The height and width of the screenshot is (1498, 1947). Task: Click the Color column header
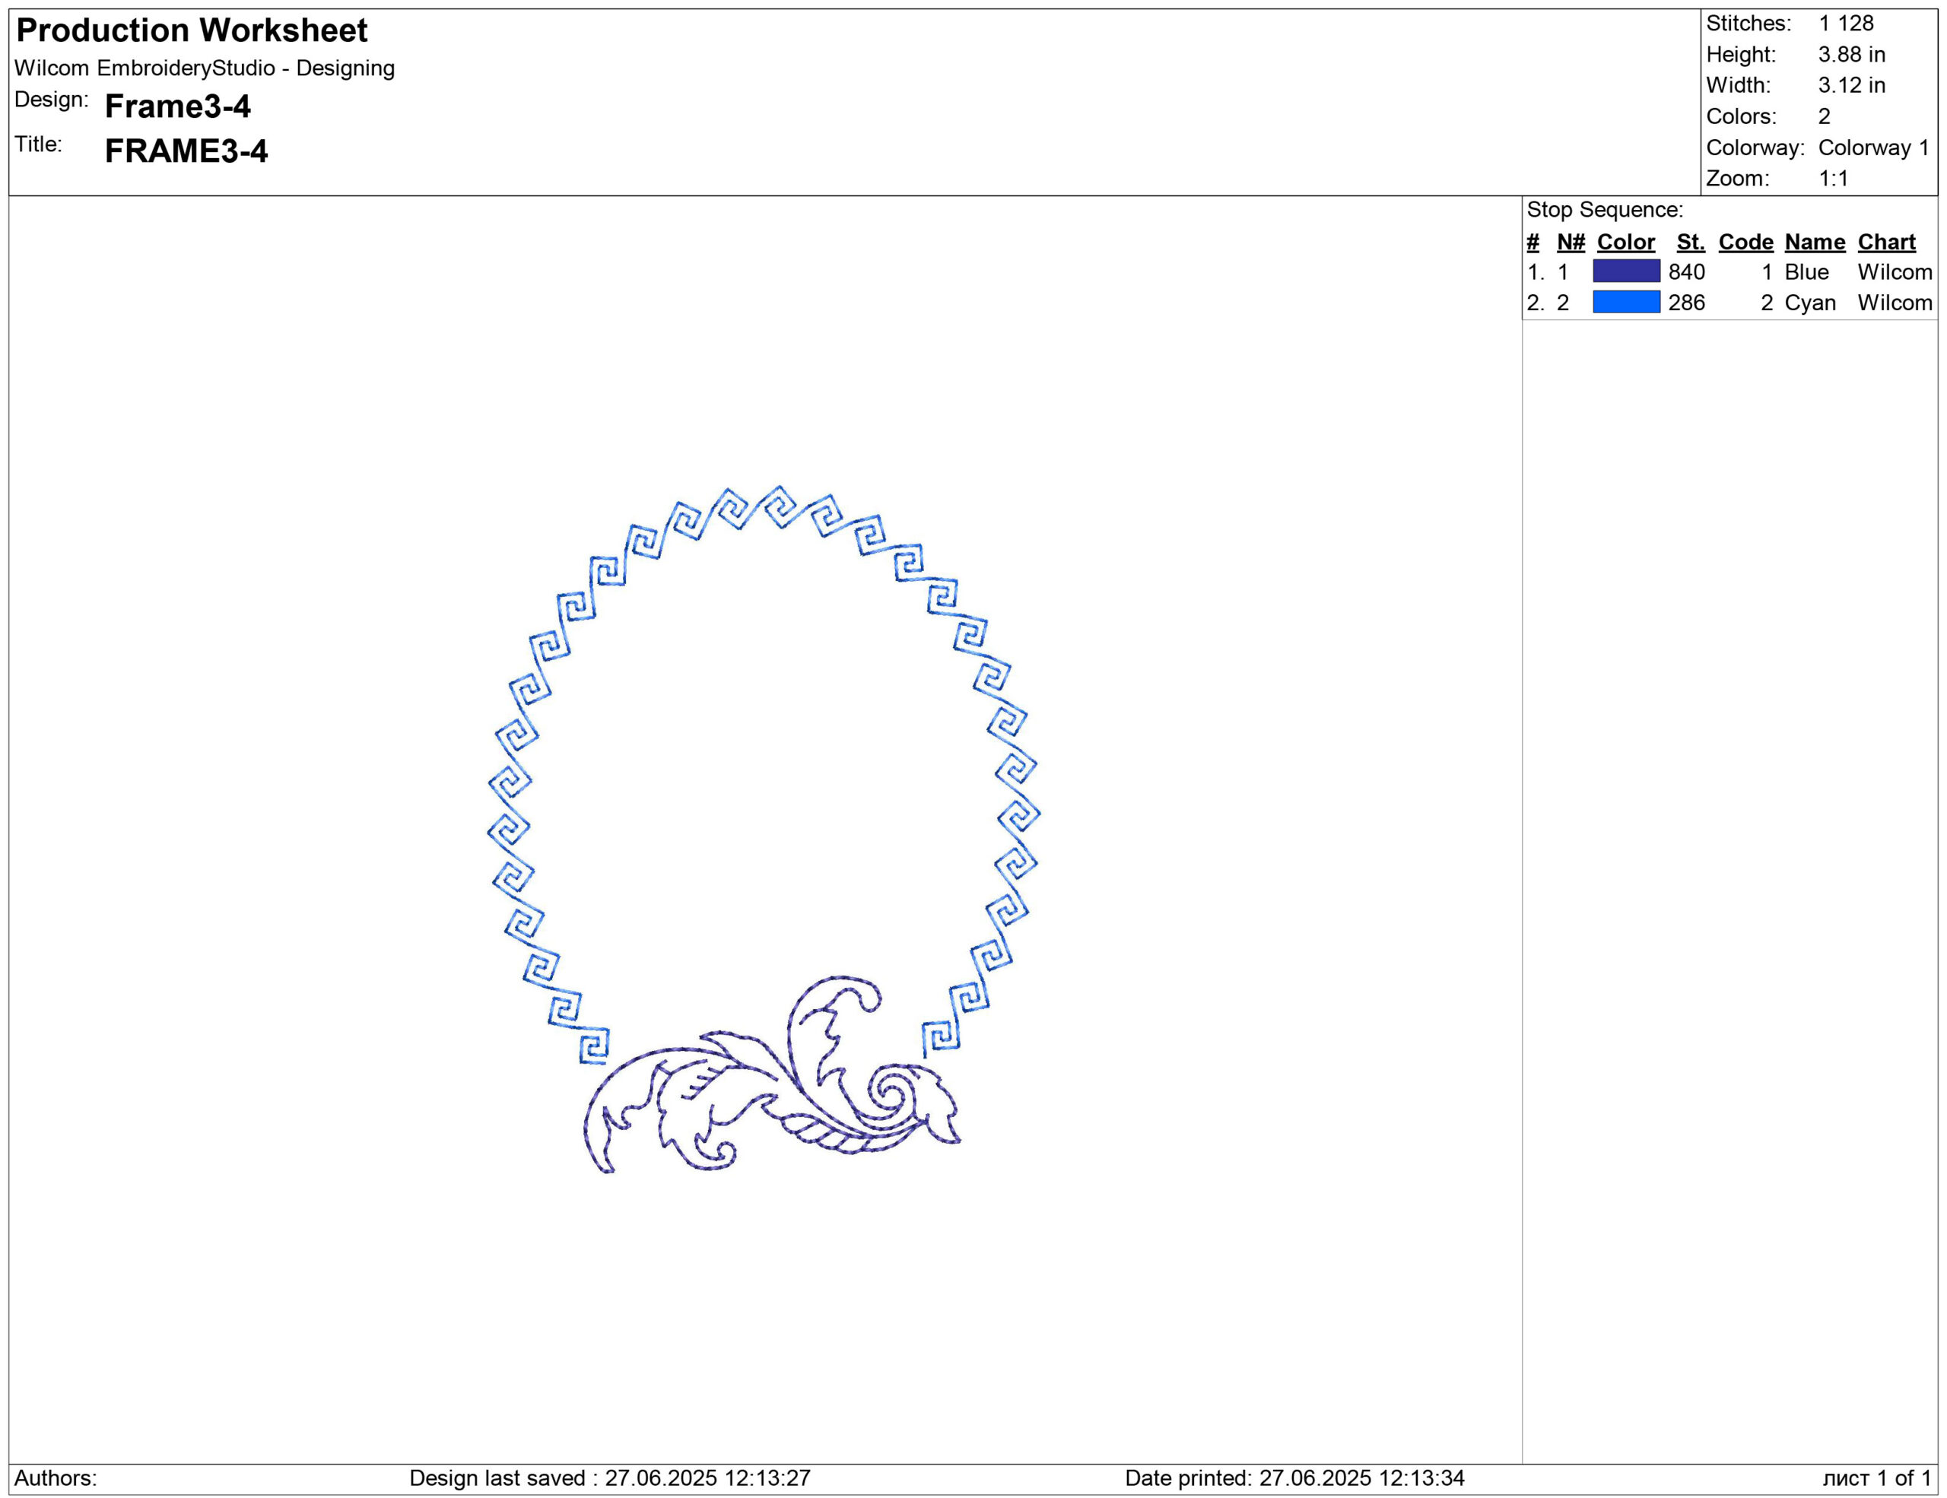pyautogui.click(x=1625, y=243)
